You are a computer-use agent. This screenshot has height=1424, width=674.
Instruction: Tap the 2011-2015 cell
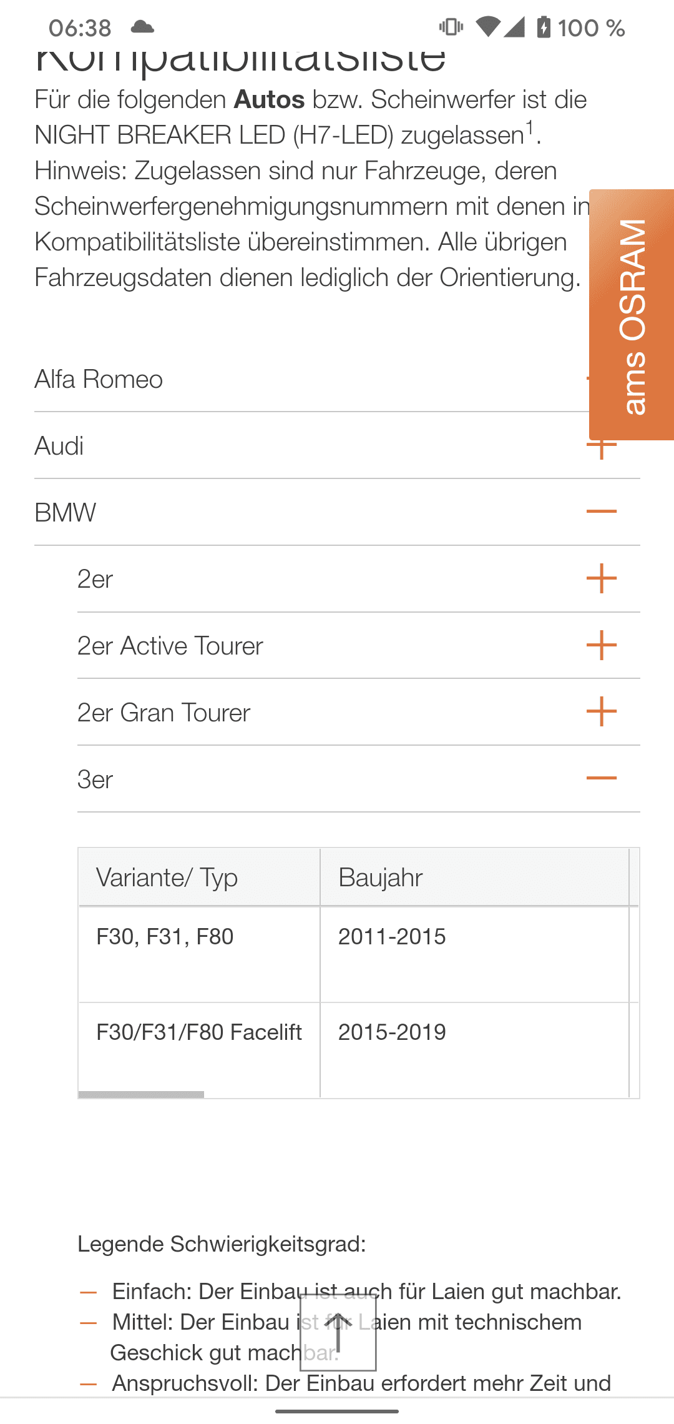[474, 954]
